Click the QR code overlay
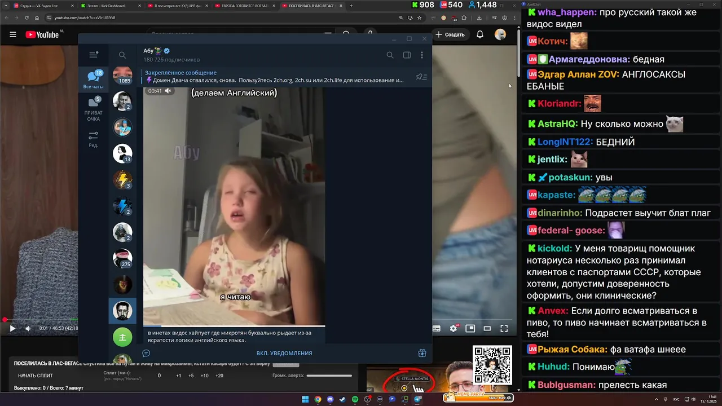The height and width of the screenshot is (406, 722). coord(492,365)
